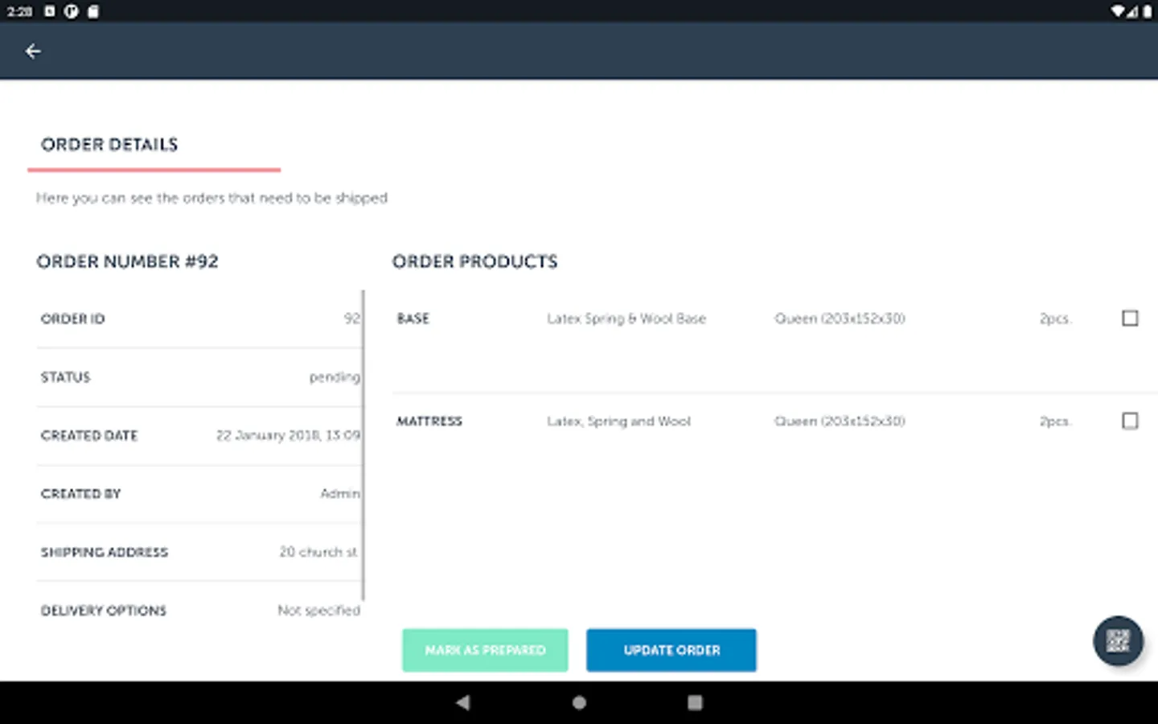
Task: Check the Mattress product checkbox
Action: point(1130,421)
